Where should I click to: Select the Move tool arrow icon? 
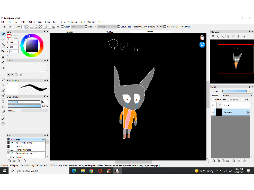pyautogui.click(x=3, y=51)
